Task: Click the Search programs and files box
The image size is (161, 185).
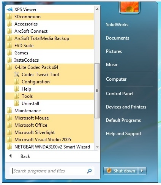Action: (52, 171)
